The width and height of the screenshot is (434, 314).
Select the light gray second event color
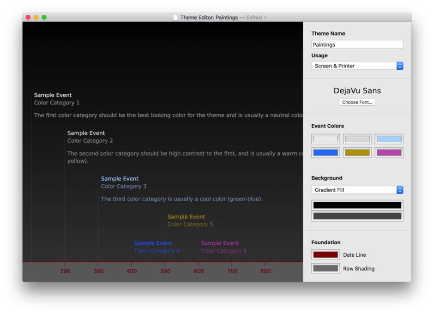tap(357, 139)
